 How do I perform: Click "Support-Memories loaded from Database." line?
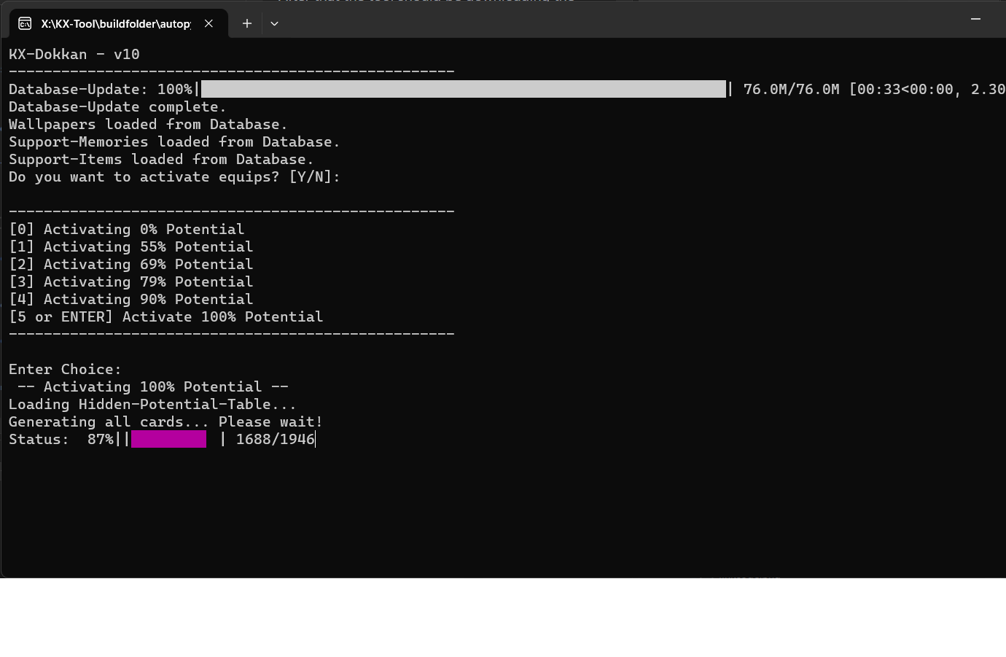[174, 141]
